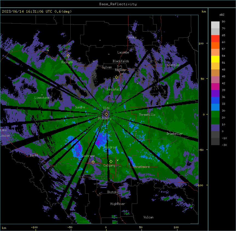Click the yellow v marker northwest of RockyMH
This screenshot has height=231, width=236.
[x=48, y=50]
